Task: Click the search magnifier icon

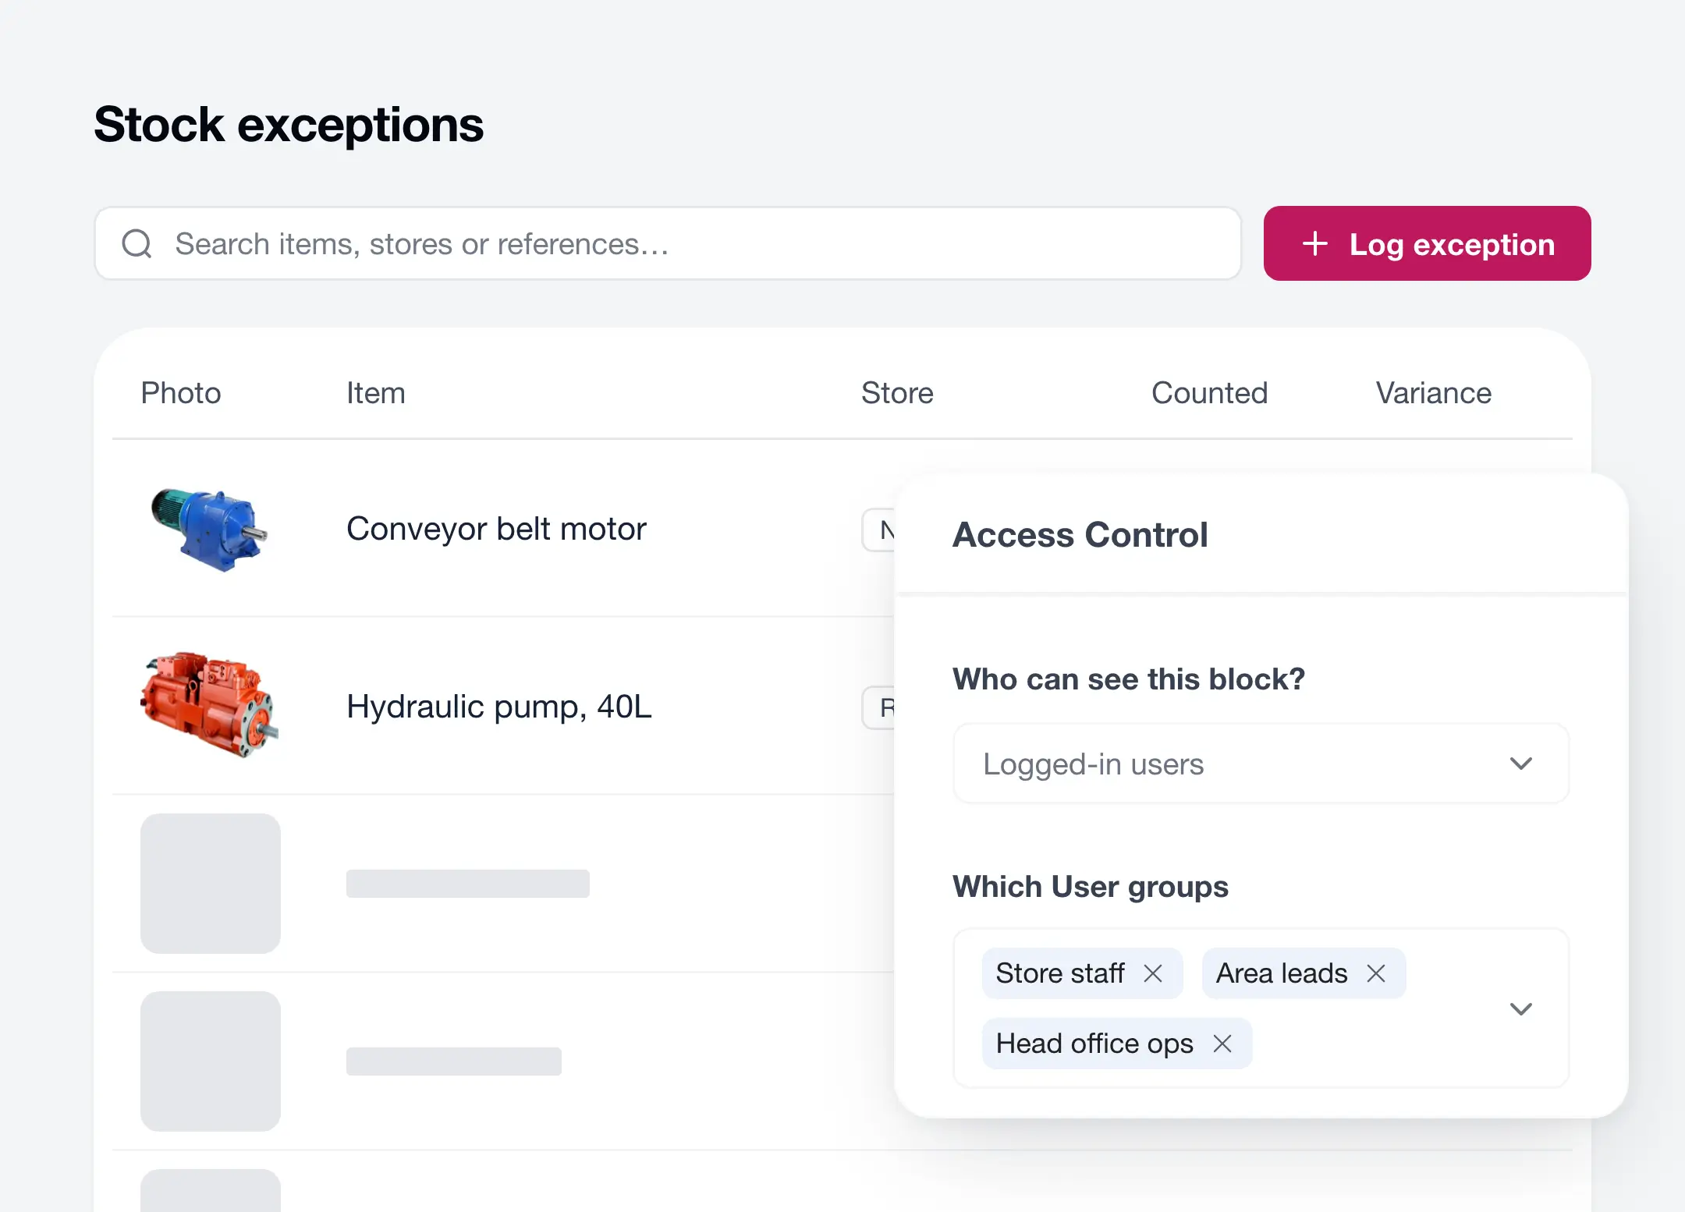Action: pyautogui.click(x=137, y=243)
